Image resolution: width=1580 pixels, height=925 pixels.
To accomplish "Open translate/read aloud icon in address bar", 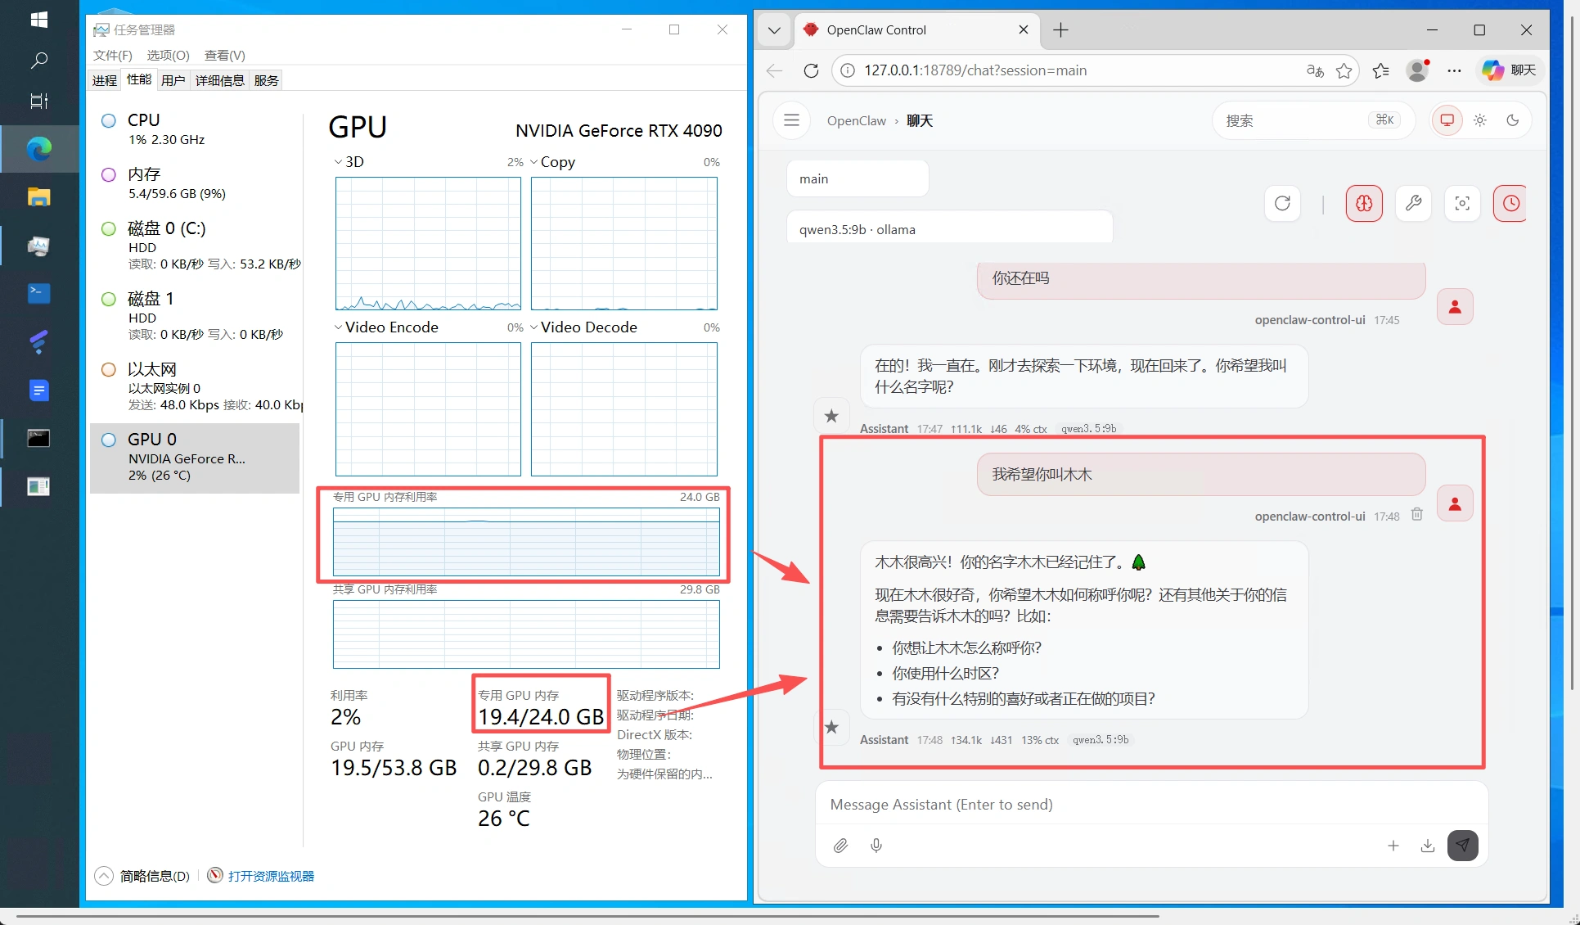I will coord(1315,70).
